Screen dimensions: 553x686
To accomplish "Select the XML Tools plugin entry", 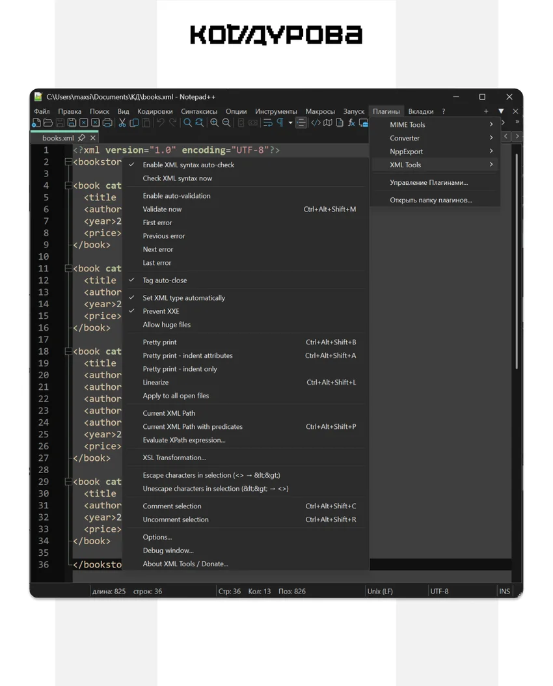I will [x=435, y=165].
